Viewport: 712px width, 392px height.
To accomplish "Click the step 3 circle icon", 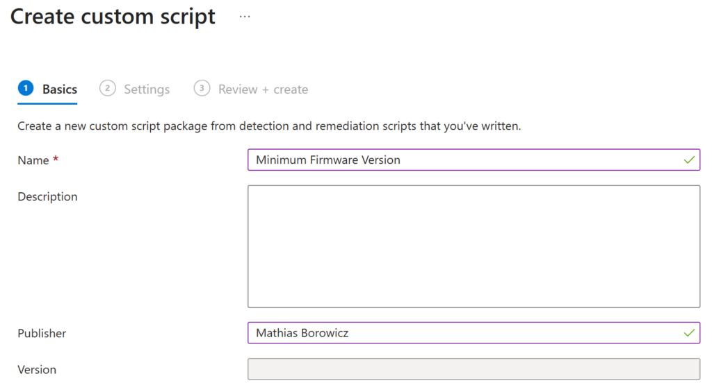I will [x=202, y=88].
